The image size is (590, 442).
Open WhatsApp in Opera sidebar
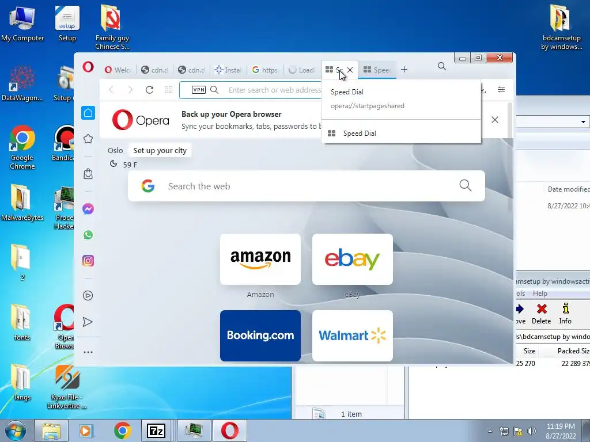click(x=88, y=235)
